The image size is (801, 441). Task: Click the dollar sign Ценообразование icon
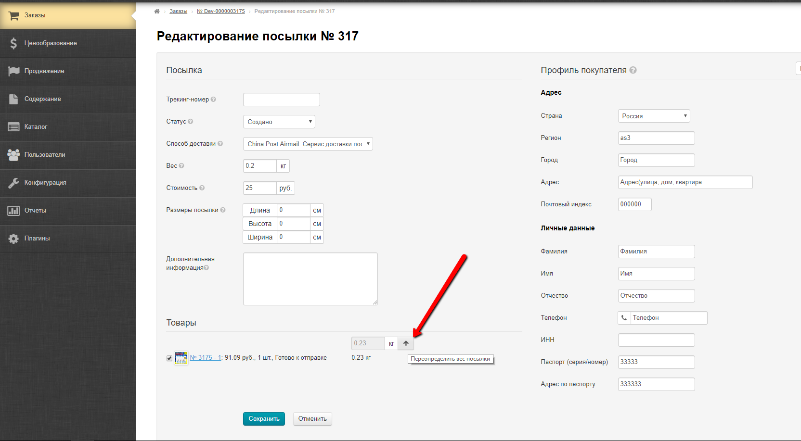coord(13,43)
